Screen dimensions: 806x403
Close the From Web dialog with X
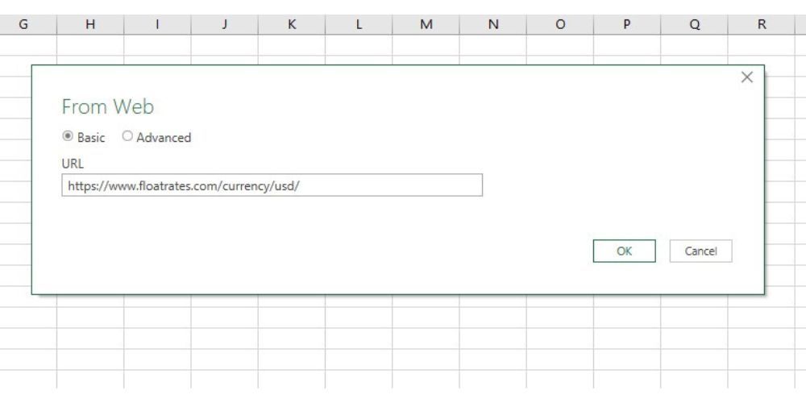[x=747, y=77]
